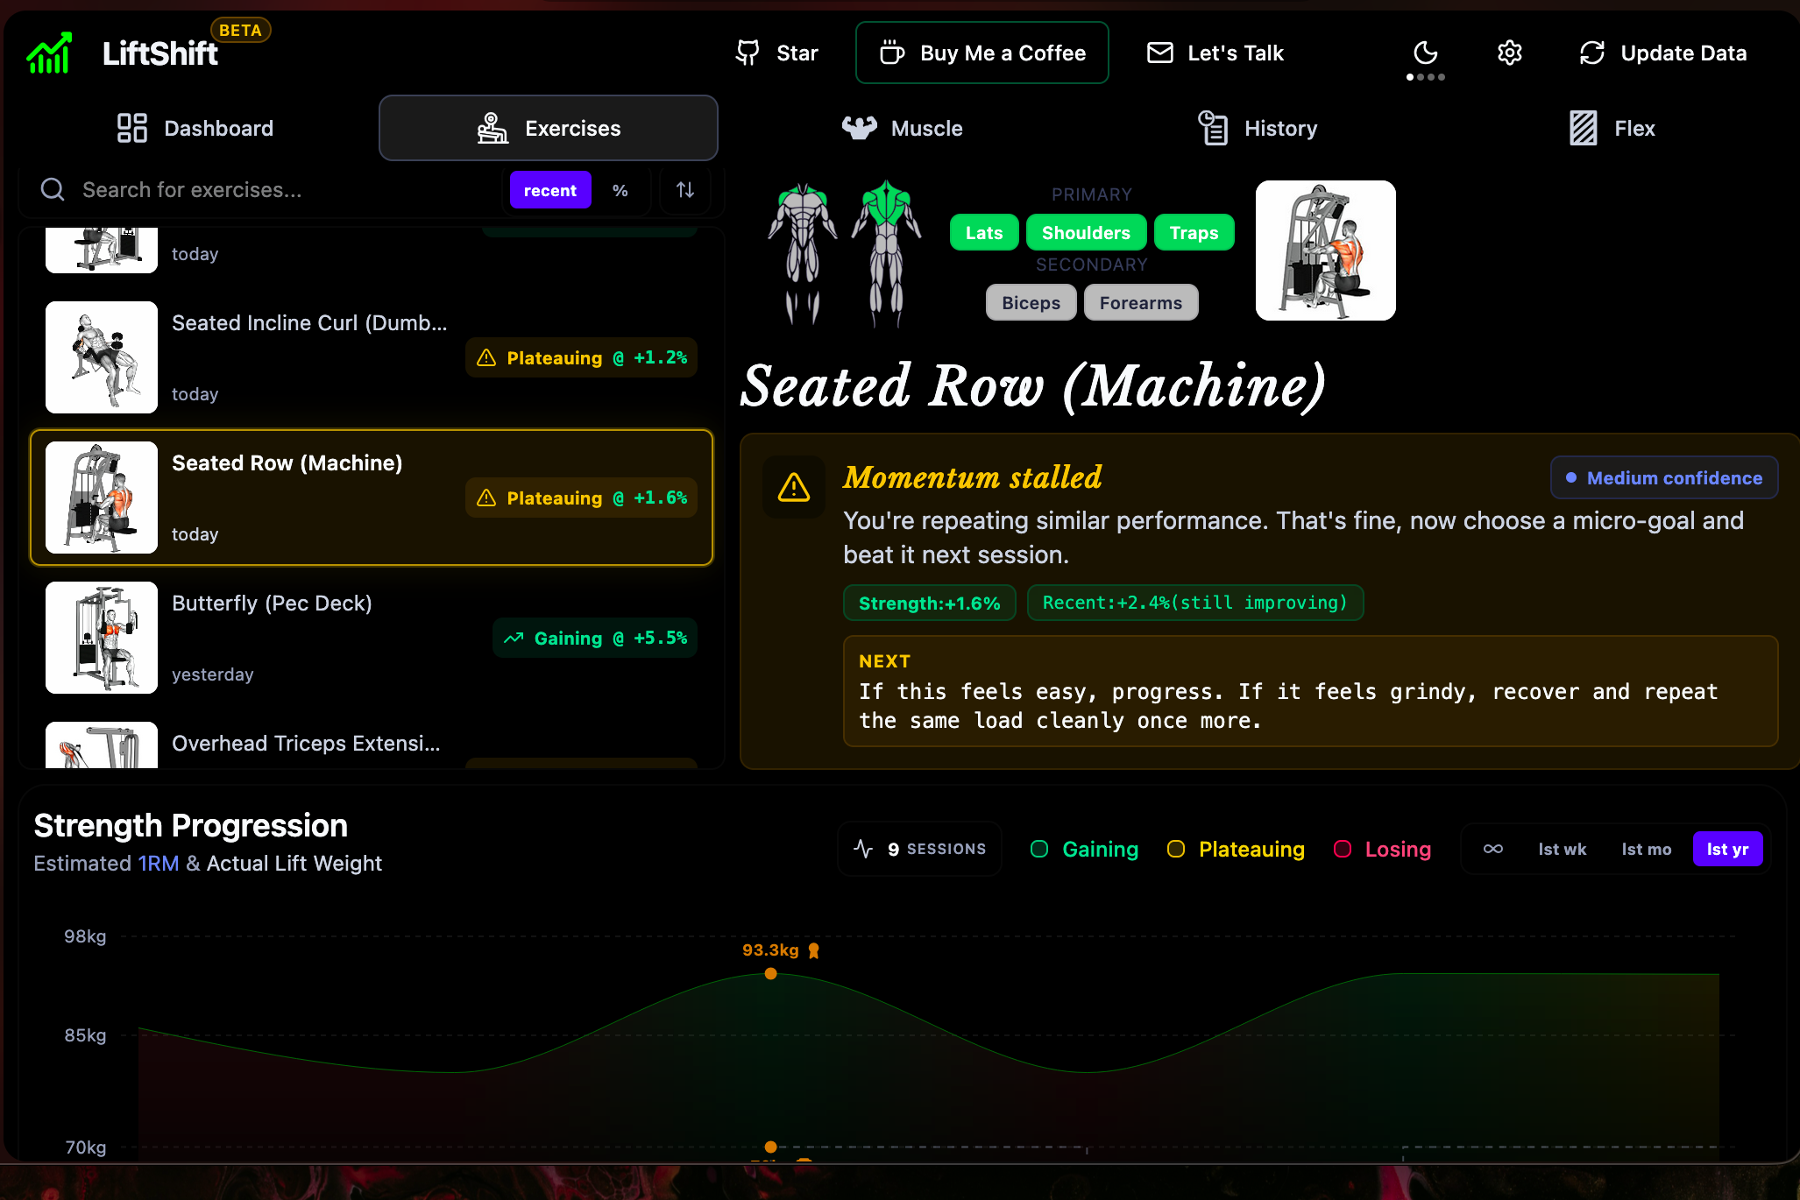Select the infinity all-time range option
1800x1200 pixels.
[x=1492, y=849]
